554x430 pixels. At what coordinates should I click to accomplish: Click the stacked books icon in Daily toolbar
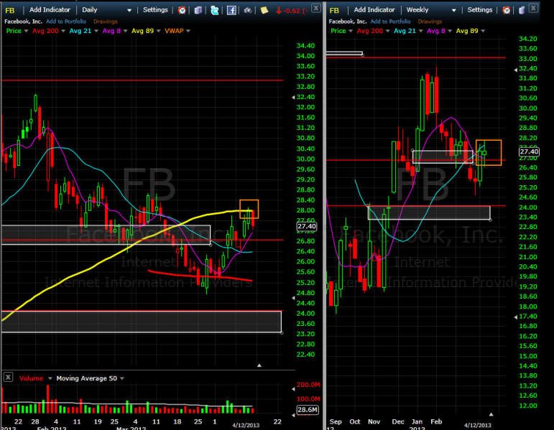coord(198,10)
